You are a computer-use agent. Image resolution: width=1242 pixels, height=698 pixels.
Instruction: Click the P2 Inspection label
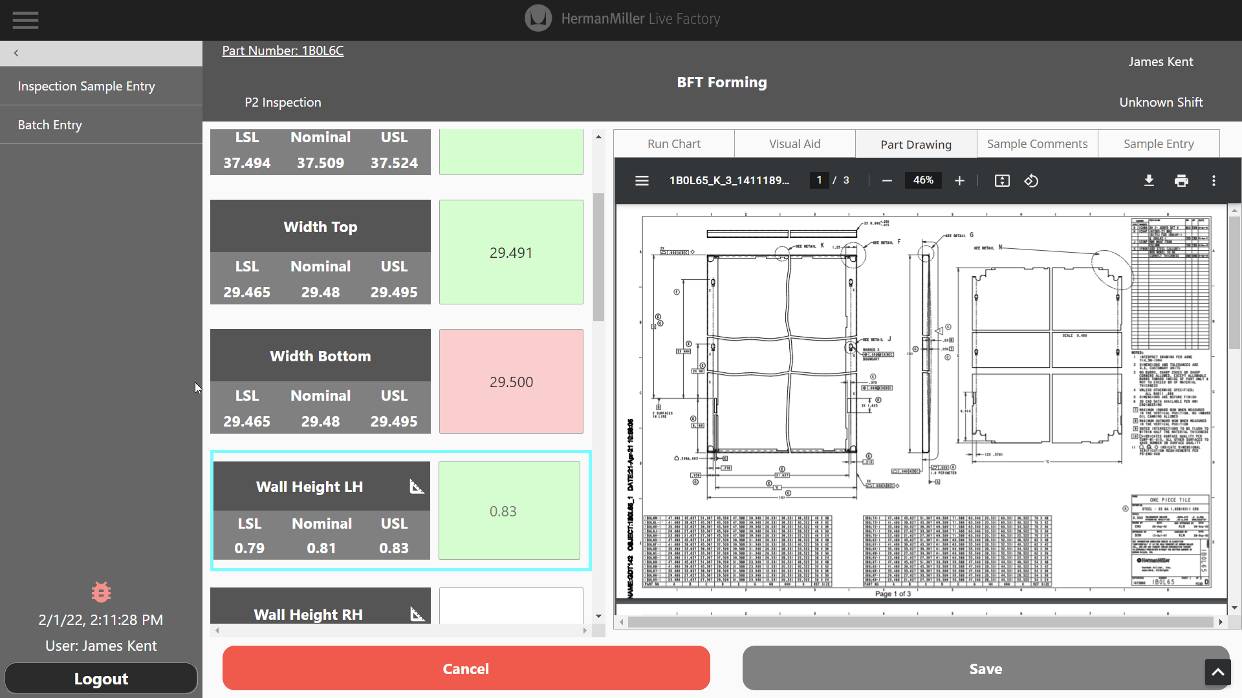283,102
